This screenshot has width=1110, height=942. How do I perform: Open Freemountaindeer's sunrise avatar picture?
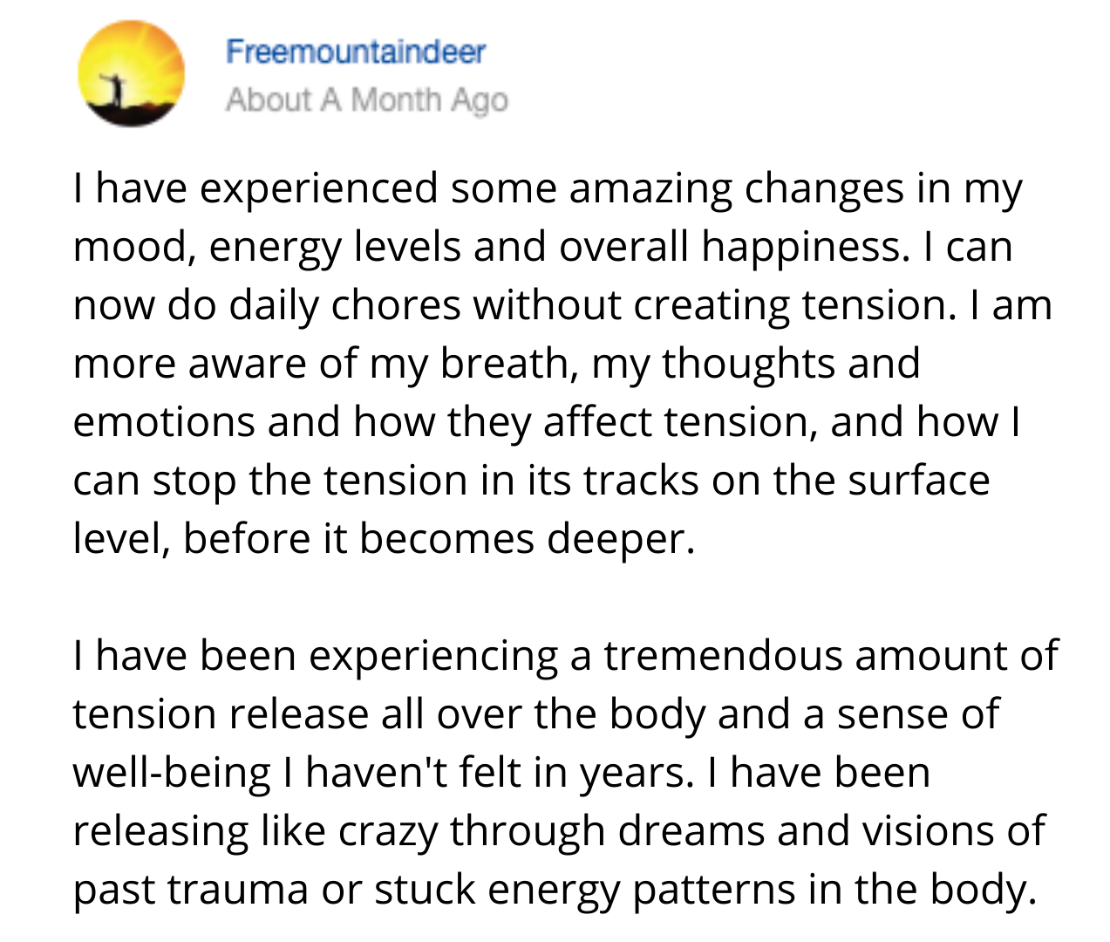coord(131,74)
